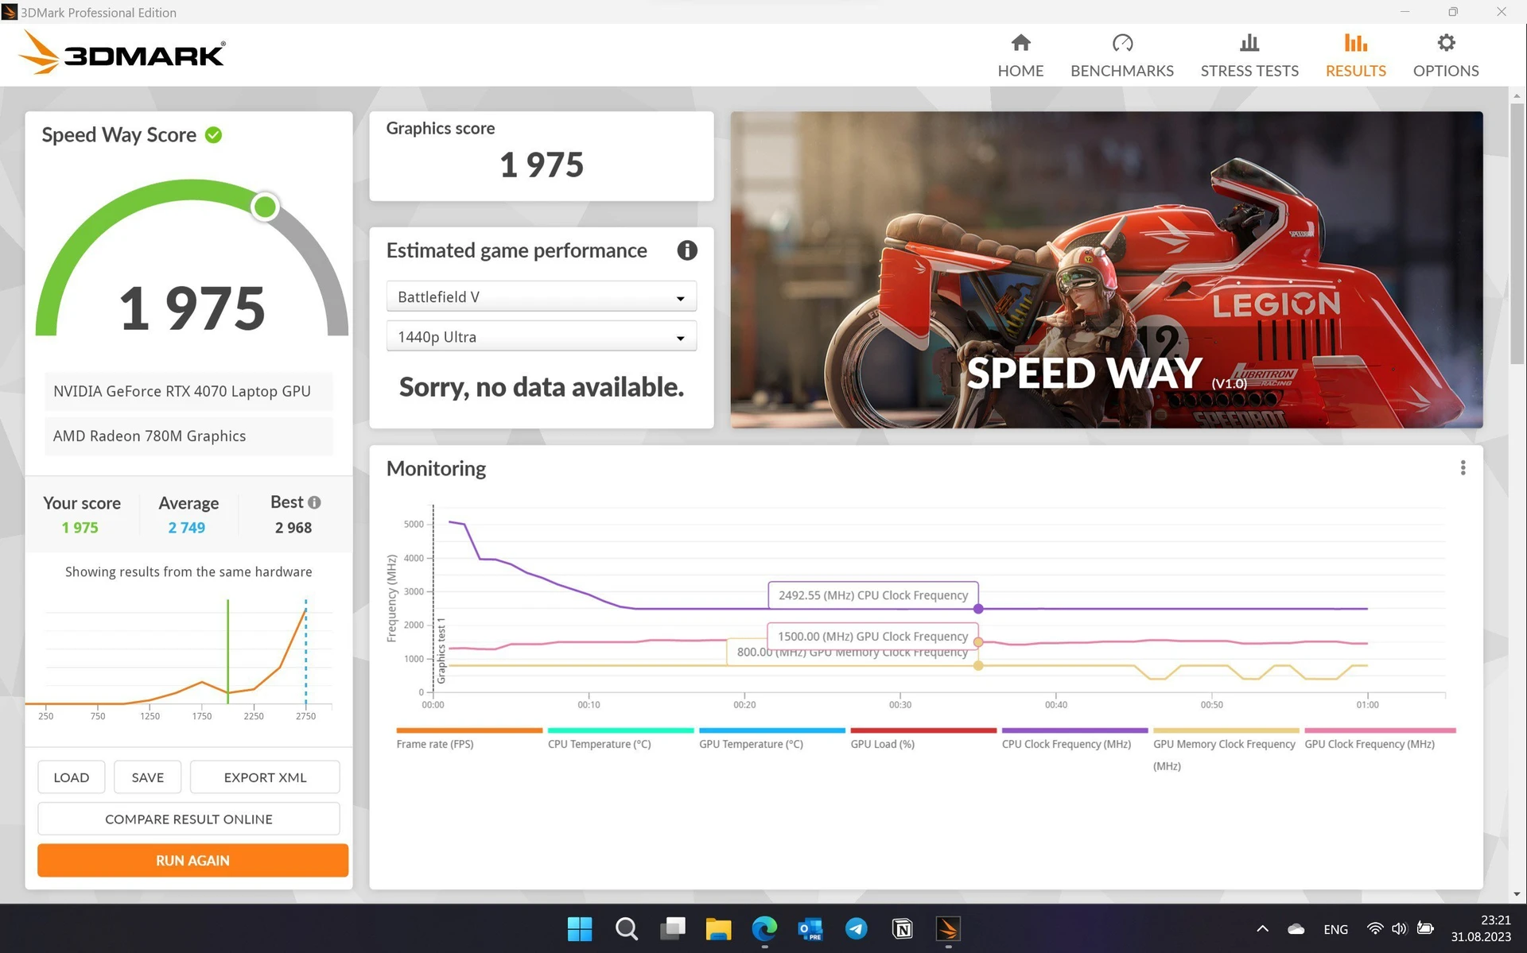Screen dimensions: 1527x953
Task: Open the Options gear icon
Action: coord(1446,42)
